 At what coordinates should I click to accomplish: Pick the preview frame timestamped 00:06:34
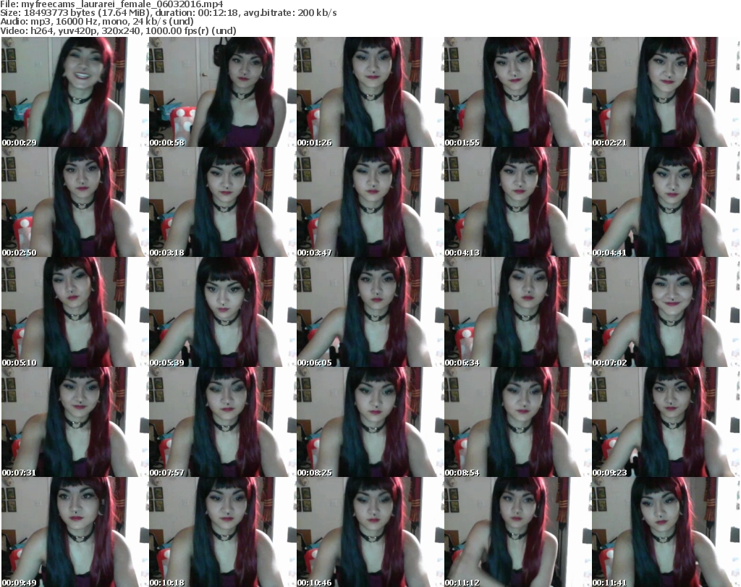click(517, 313)
